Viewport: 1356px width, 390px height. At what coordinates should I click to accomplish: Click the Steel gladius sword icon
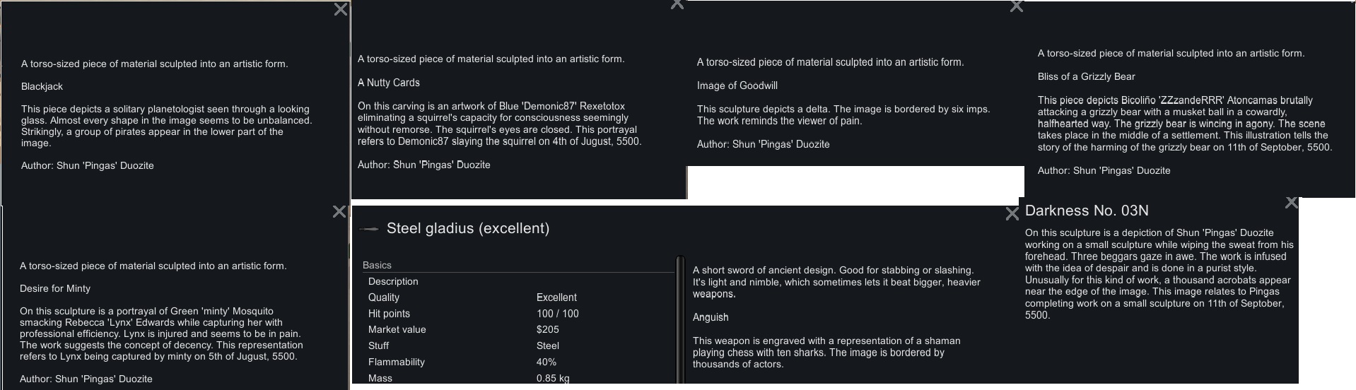coord(368,229)
